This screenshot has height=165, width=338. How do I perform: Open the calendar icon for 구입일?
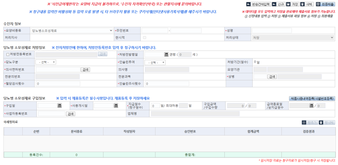pos(60,106)
